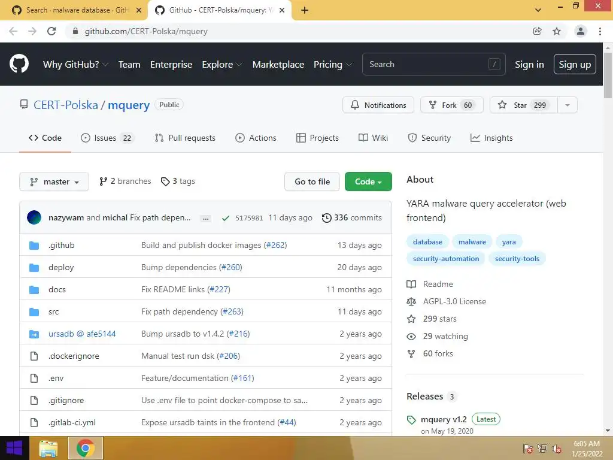
Task: Open the Chrome profile avatar icon
Action: click(581, 31)
